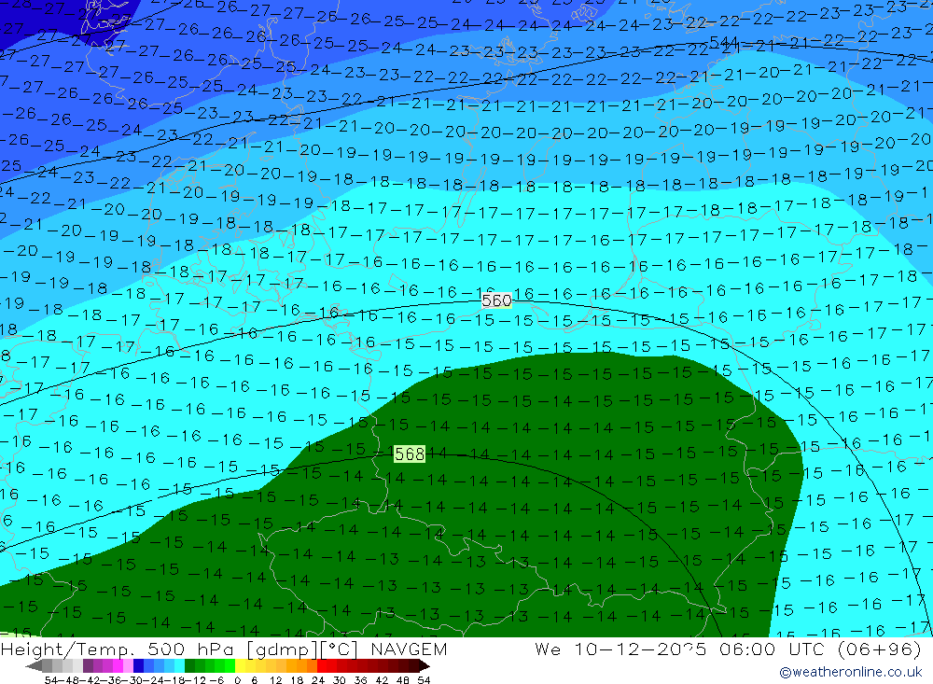Click the 0 value on legend scale

[x=237, y=680]
